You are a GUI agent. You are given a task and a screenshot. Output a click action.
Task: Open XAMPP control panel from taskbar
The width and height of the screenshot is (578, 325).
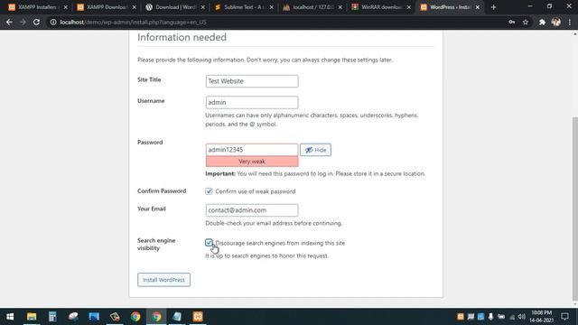[x=198, y=317]
